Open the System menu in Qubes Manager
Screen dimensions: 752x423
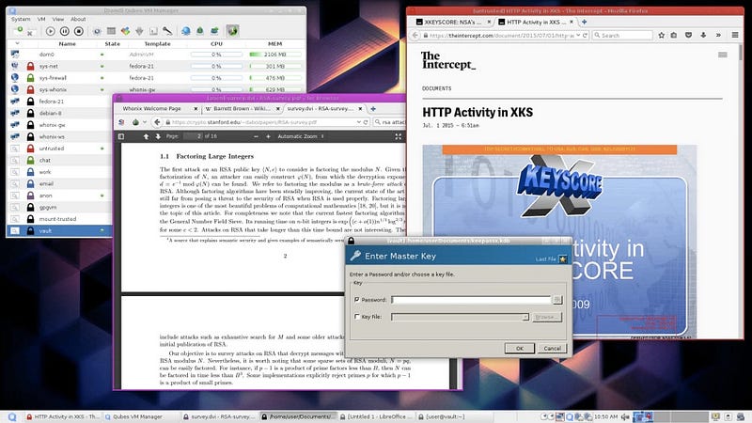pyautogui.click(x=21, y=19)
